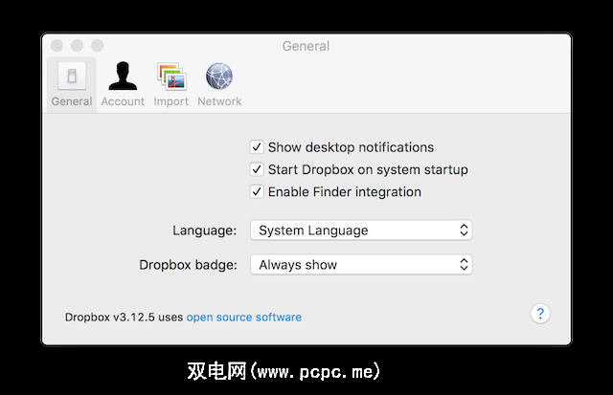613x395 pixels.
Task: Click the Start Dropbox on system startup text
Action: [x=368, y=169]
